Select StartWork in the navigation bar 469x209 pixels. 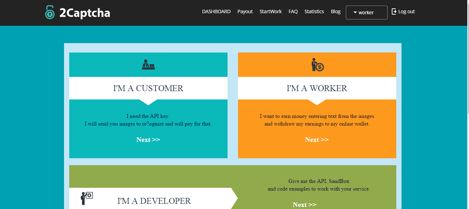(270, 11)
